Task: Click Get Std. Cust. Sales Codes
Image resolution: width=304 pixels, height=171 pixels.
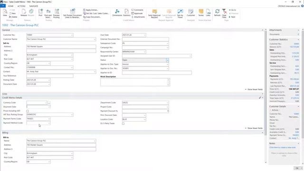Action: [x=96, y=13]
